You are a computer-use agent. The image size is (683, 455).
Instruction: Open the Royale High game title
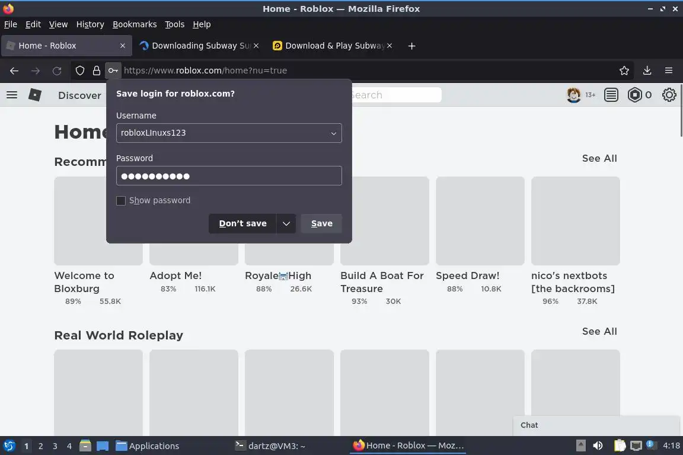coord(278,275)
